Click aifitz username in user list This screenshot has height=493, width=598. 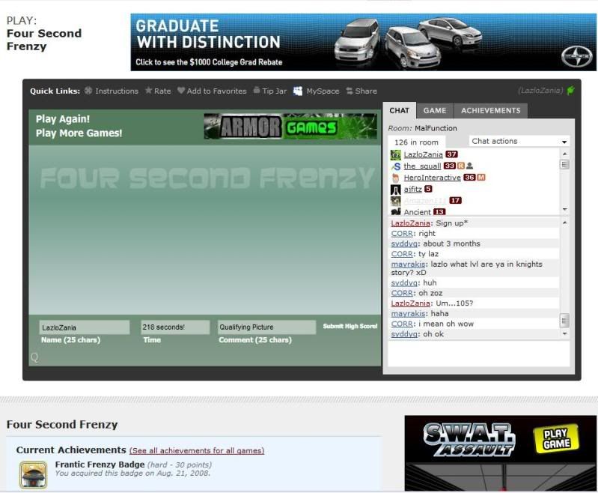tap(412, 189)
